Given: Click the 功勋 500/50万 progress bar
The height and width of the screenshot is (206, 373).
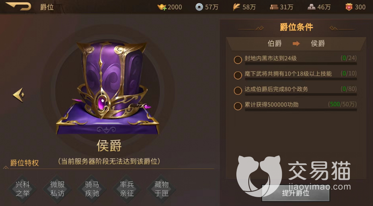Looking at the screenshot, I should tap(301, 110).
